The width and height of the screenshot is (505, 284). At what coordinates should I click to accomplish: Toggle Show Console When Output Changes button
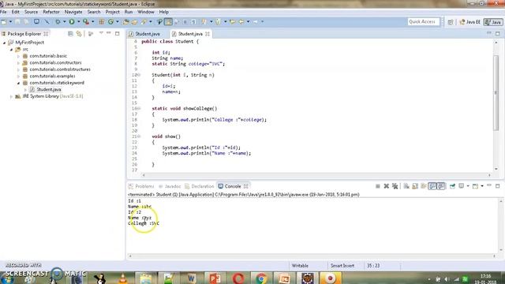coord(432,186)
